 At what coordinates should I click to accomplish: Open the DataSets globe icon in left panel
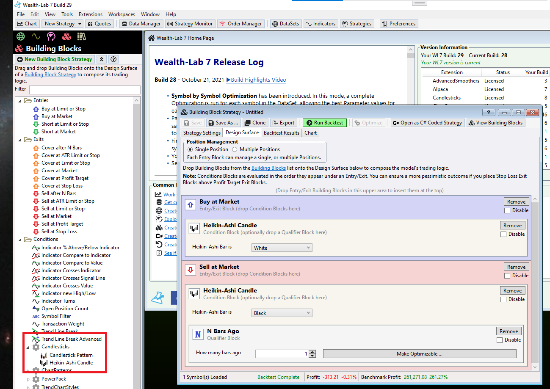[20, 36]
